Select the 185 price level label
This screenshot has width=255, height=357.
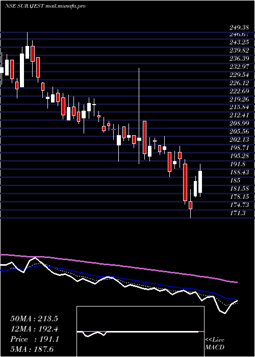(x=235, y=181)
